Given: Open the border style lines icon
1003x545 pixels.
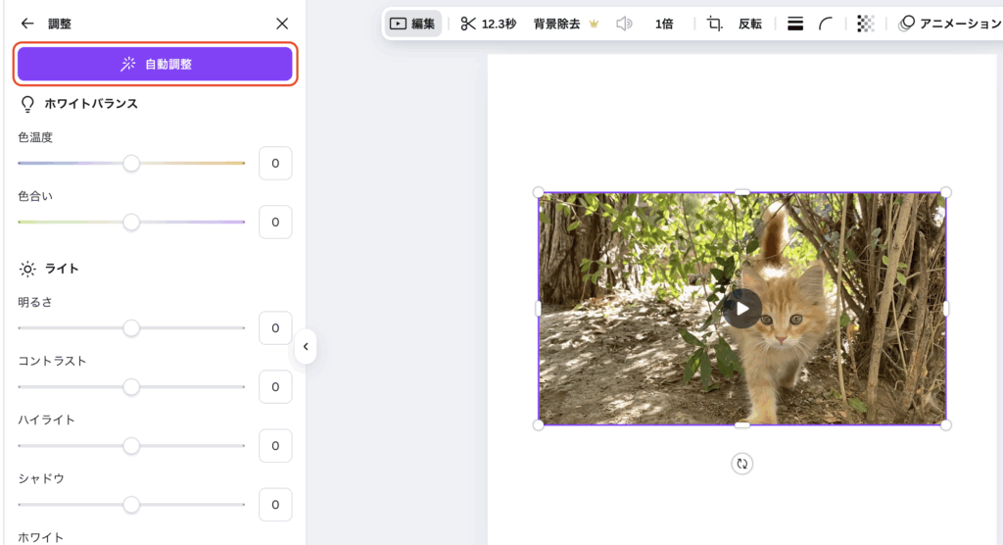Looking at the screenshot, I should click(x=795, y=24).
